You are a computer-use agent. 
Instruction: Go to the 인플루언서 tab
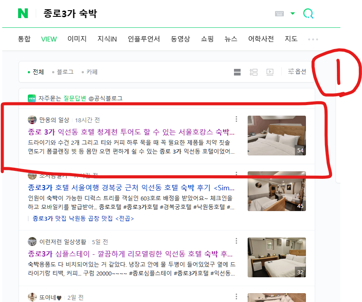[x=144, y=39]
